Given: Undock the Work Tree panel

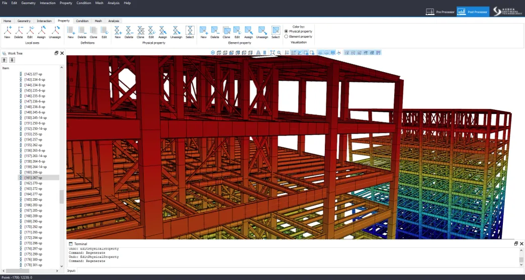Looking at the screenshot, I should click(x=56, y=53).
